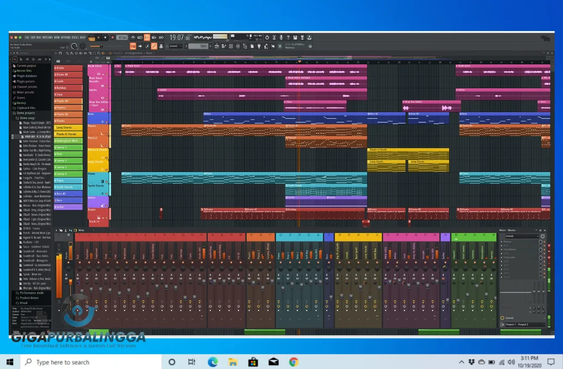Open the PATTERNS menu
This screenshot has width=563, height=369.
46,38
